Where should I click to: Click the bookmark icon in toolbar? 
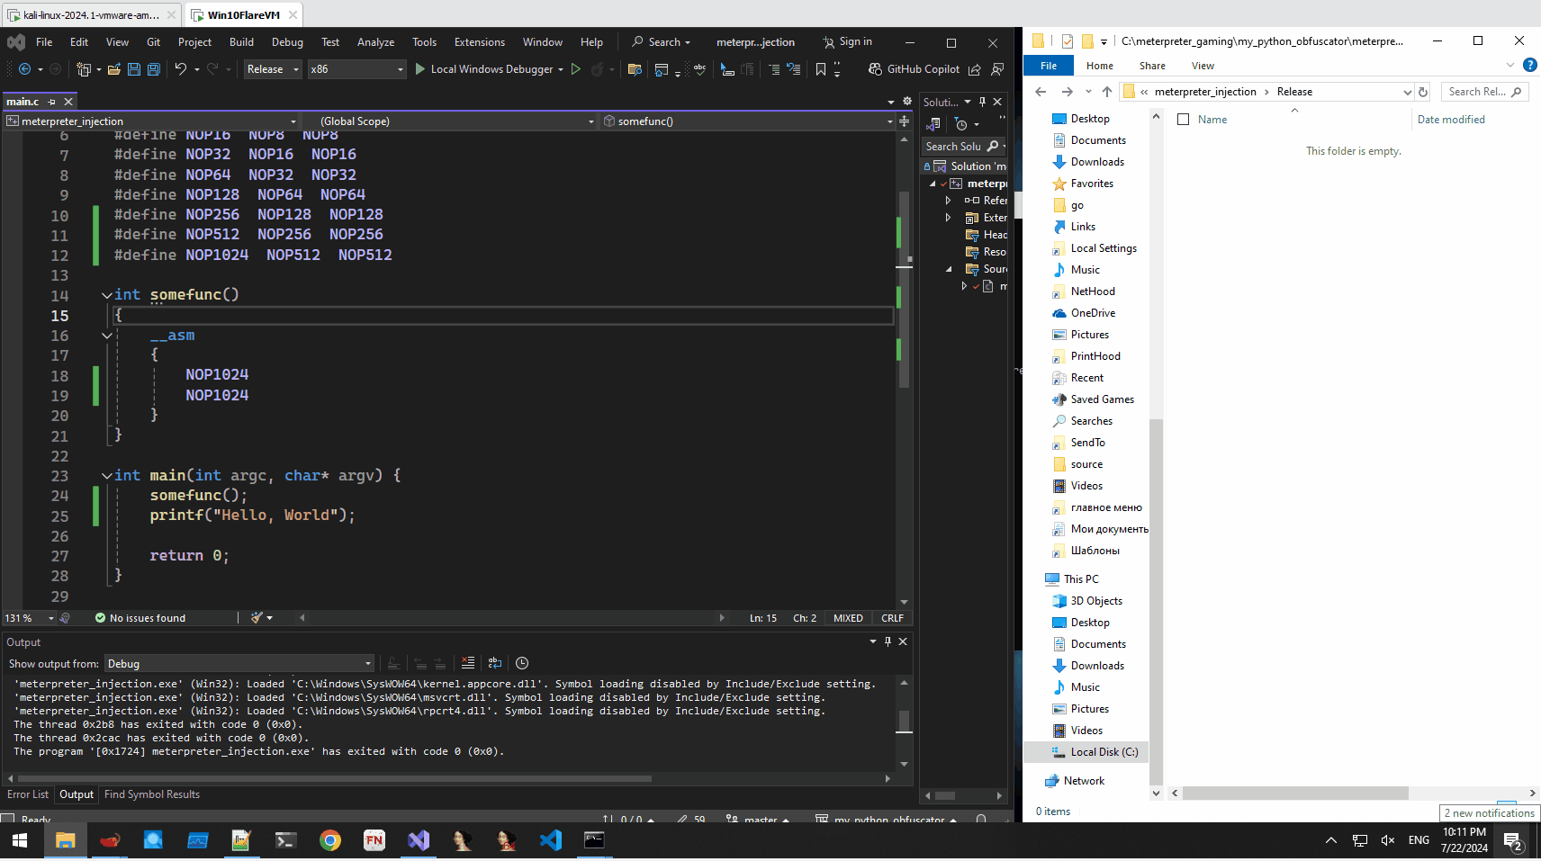tap(820, 69)
